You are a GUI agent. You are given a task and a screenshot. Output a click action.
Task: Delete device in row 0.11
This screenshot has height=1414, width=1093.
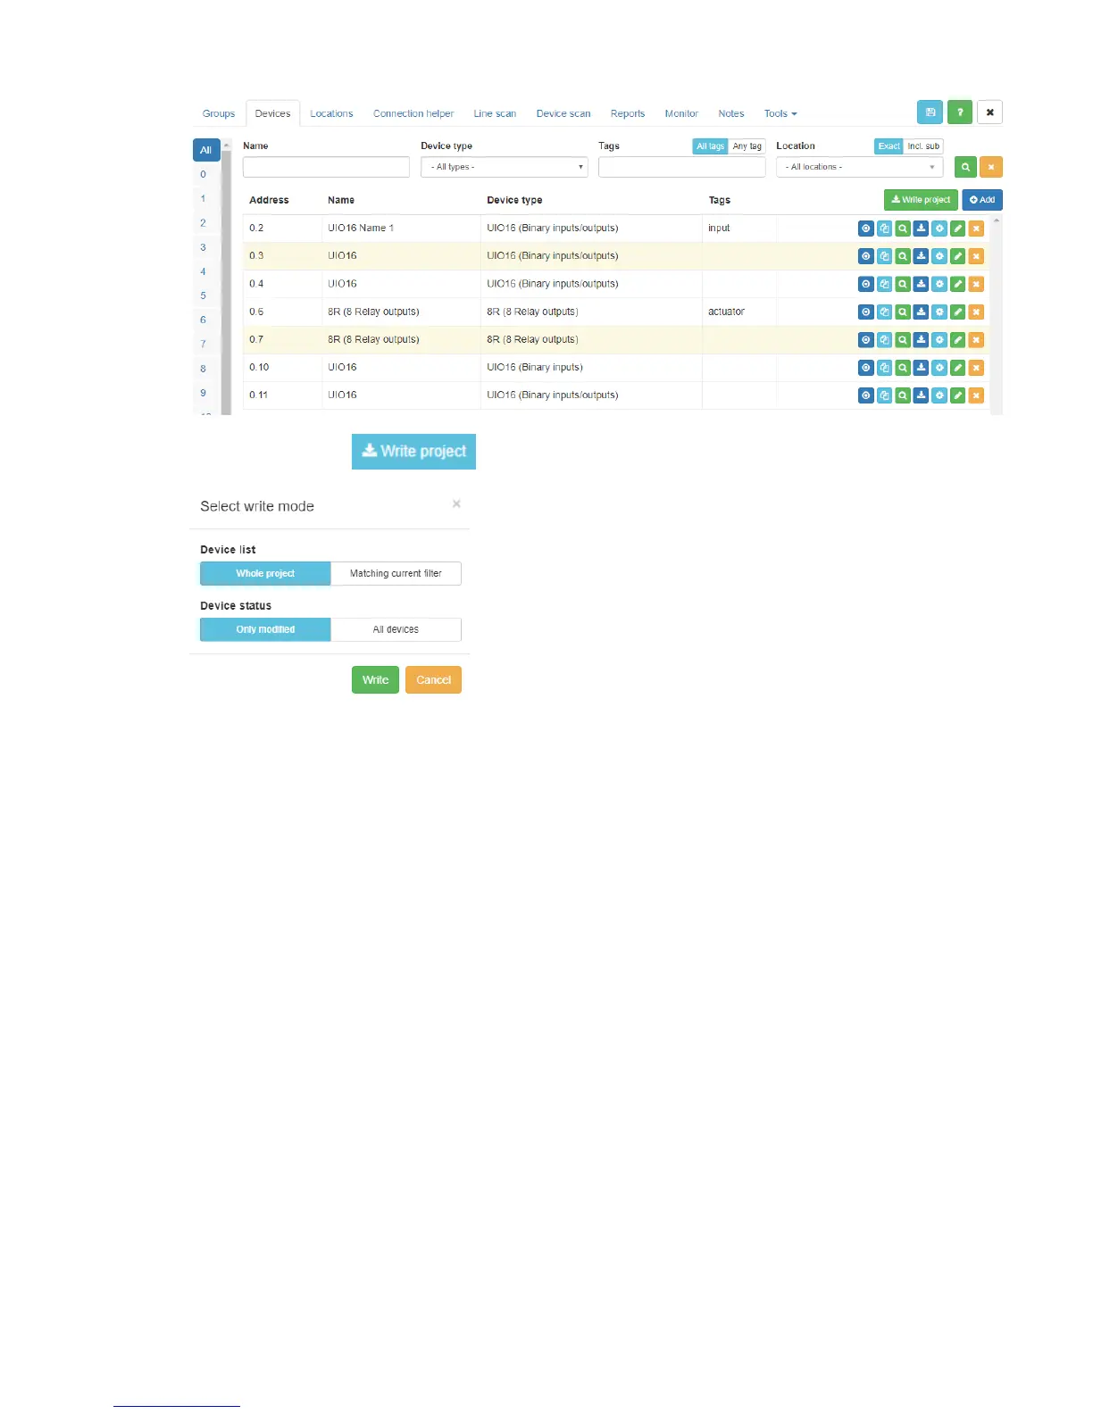point(976,395)
